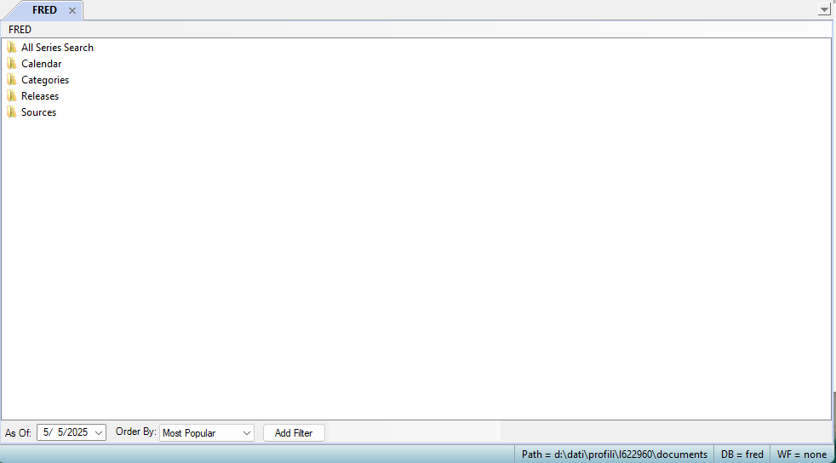The image size is (836, 463).
Task: Click the All Series Search folder icon
Action: [12, 48]
